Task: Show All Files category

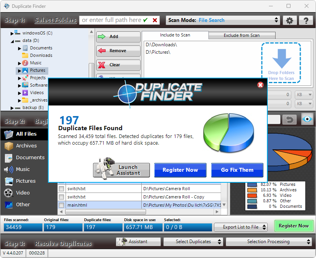Action: [x=24, y=134]
